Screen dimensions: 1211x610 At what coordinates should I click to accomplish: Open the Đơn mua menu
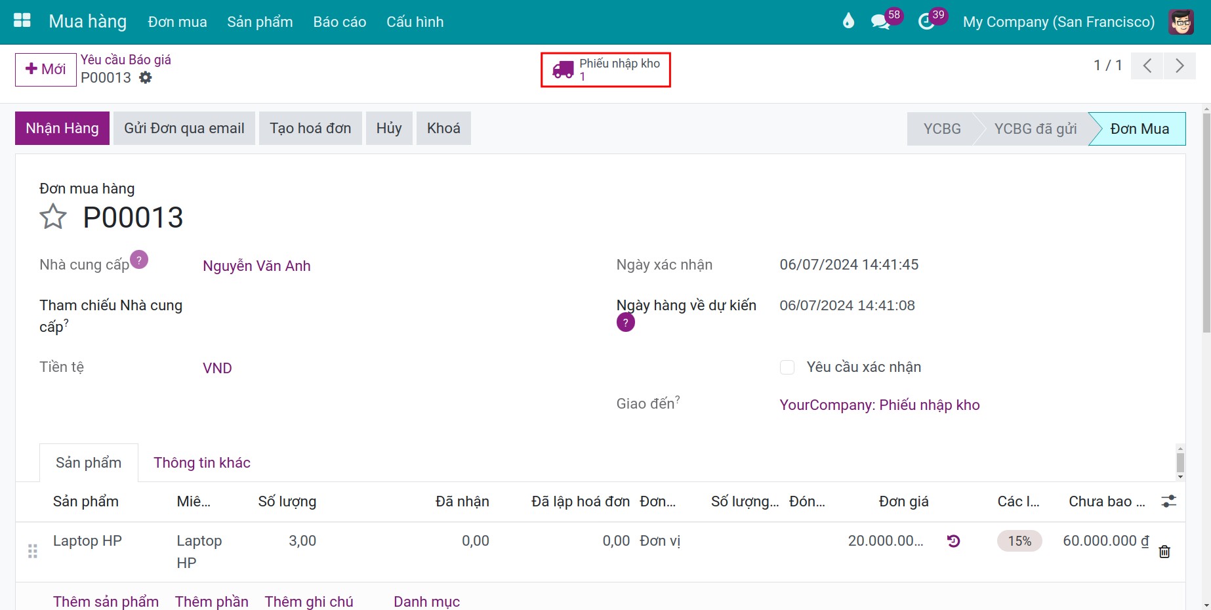click(177, 22)
